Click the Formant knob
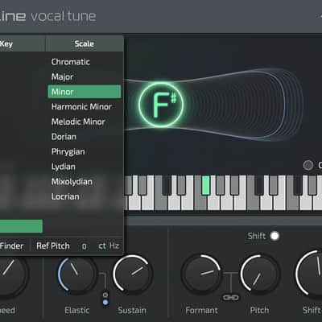This screenshot has width=322, height=322. click(201, 274)
